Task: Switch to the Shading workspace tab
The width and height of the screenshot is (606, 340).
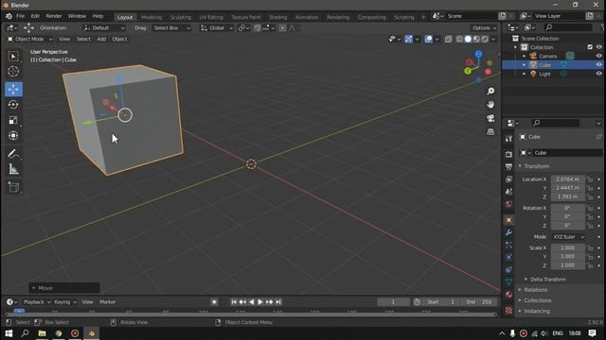Action: 277,17
